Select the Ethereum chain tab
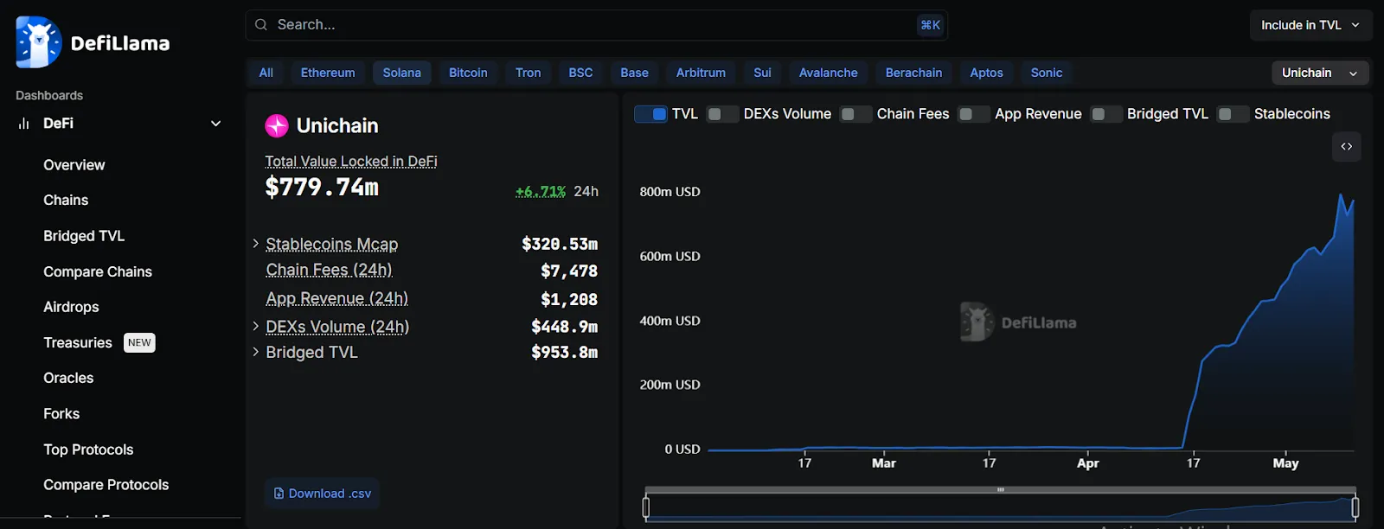 click(x=328, y=73)
